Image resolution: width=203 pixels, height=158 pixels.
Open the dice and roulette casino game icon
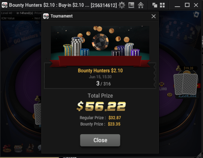click(x=7, y=148)
